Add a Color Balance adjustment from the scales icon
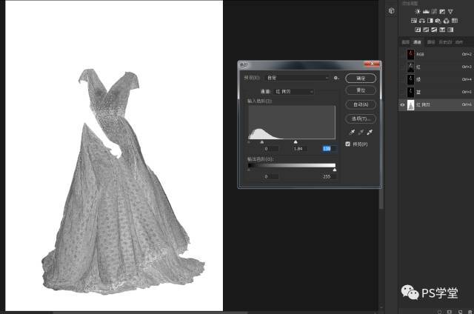Image resolution: width=474 pixels, height=314 pixels. click(x=422, y=21)
